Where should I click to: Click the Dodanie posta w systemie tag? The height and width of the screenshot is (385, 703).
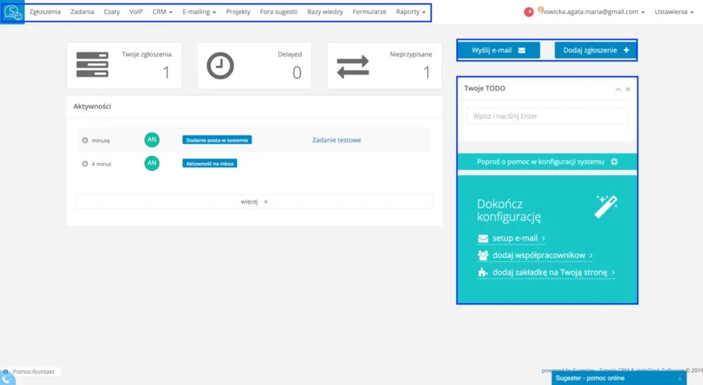[x=217, y=140]
